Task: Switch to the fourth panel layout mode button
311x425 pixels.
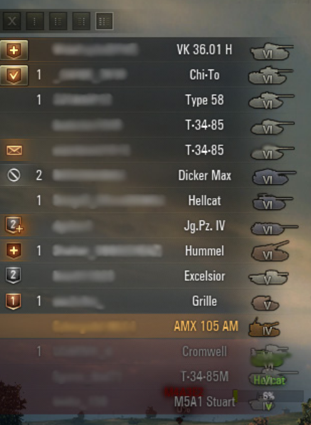Action: [x=82, y=21]
